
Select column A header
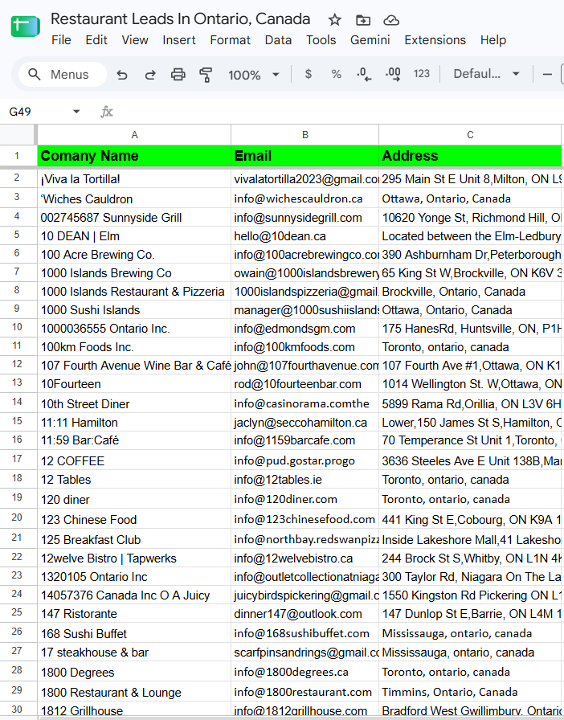[x=134, y=134]
